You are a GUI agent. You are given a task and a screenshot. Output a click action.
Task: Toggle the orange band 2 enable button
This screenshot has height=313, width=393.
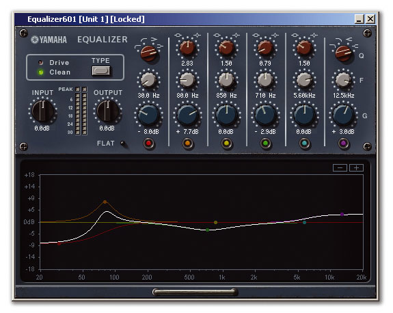point(188,144)
